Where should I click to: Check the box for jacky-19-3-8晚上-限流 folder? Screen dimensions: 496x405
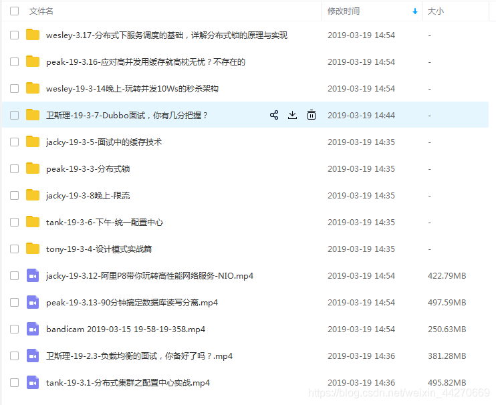coord(14,195)
